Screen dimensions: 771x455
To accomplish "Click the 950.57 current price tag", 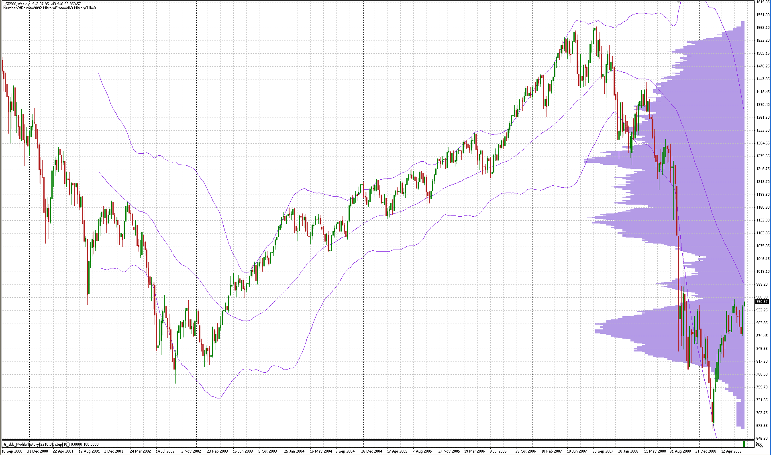I will [x=762, y=301].
